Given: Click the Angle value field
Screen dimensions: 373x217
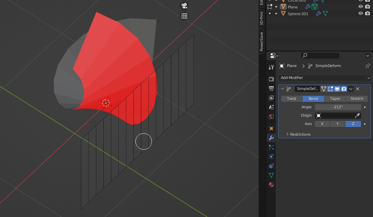Looking at the screenshot, I should point(338,107).
